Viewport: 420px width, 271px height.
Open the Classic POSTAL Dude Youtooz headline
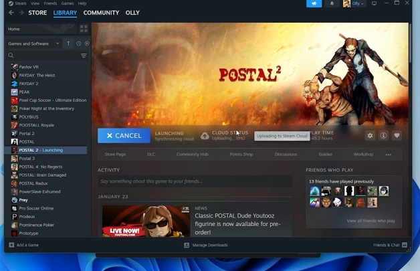pos(237,224)
